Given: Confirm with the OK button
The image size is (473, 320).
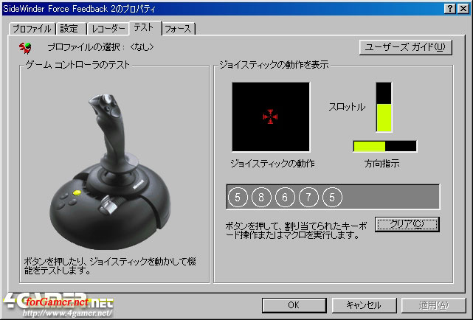Looking at the screenshot, I should (294, 305).
